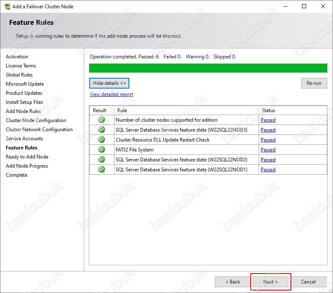The width and height of the screenshot is (333, 293).
Task: Go to next step with Next button
Action: tap(270, 282)
